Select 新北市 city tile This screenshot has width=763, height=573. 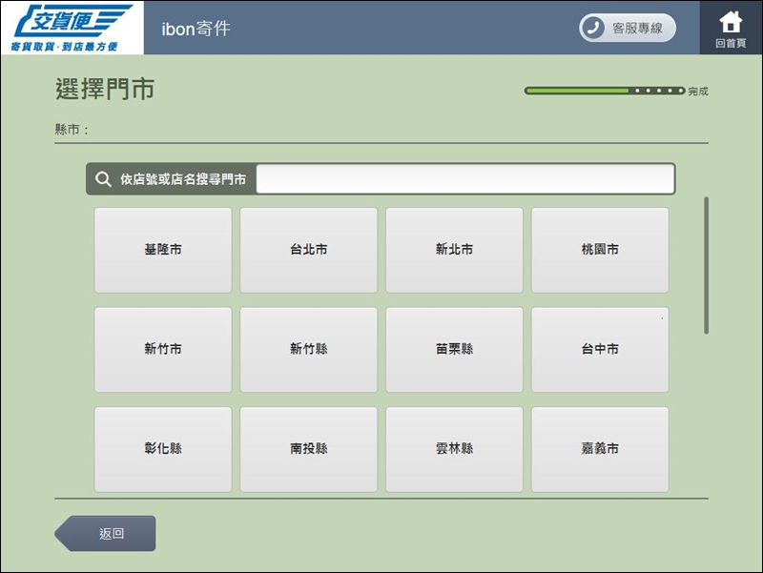tap(454, 250)
